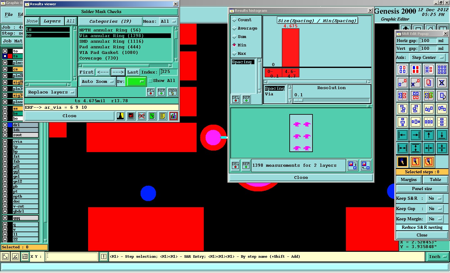Click the horizontal spread-apart arrows icon
The image size is (450, 273).
coord(402,148)
